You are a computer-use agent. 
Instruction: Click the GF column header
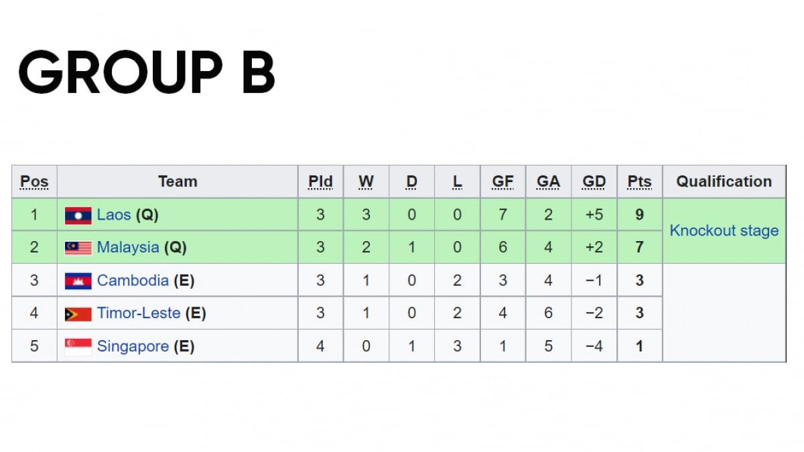503,181
